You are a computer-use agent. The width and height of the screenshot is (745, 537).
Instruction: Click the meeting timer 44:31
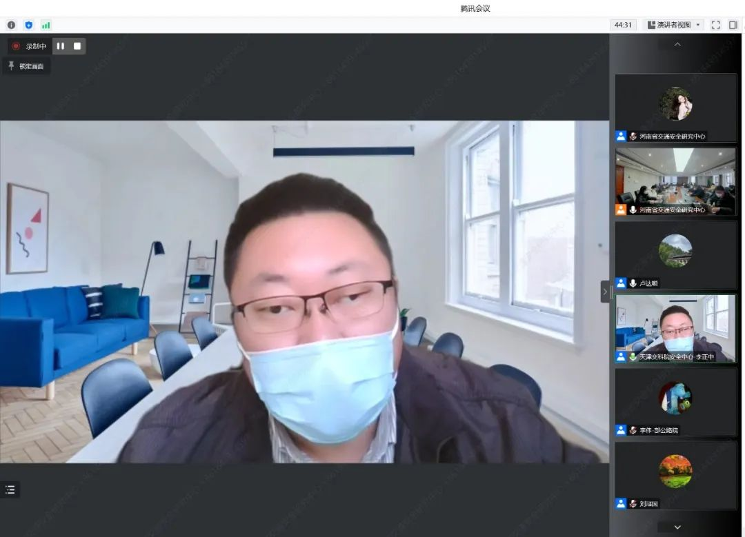tap(623, 25)
